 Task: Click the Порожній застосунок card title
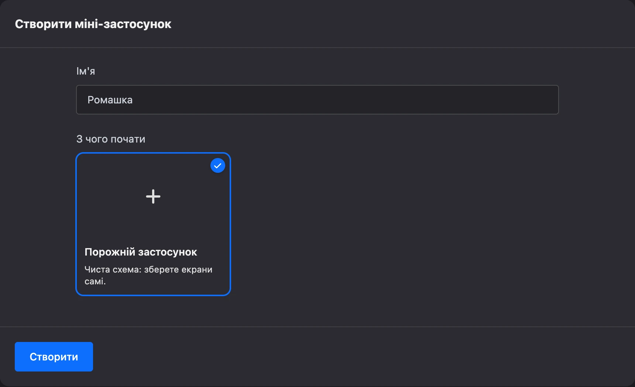tap(141, 252)
